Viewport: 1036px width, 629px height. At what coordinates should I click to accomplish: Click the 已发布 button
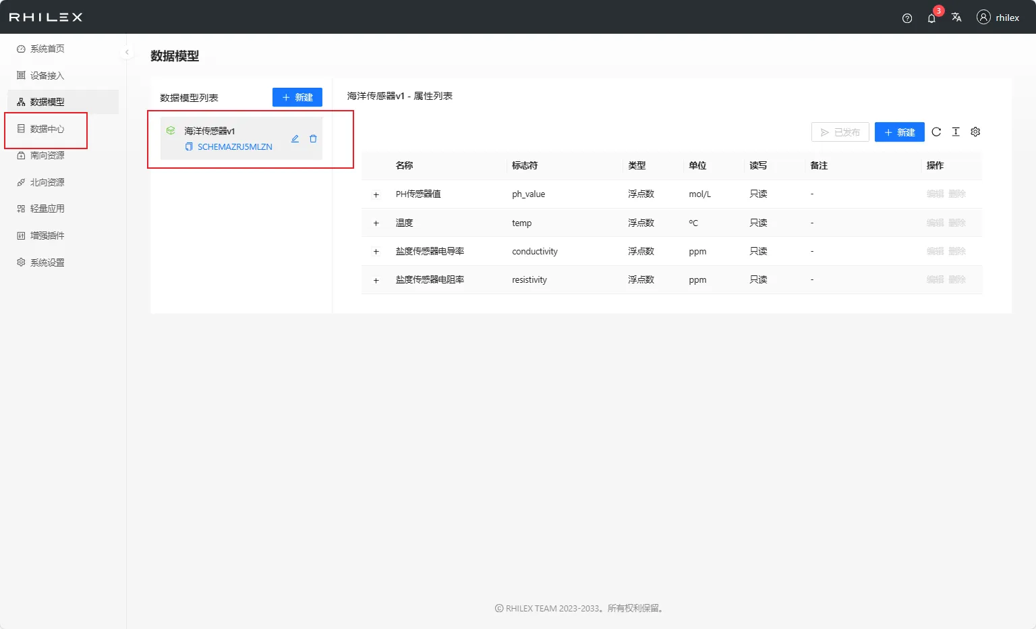(840, 132)
